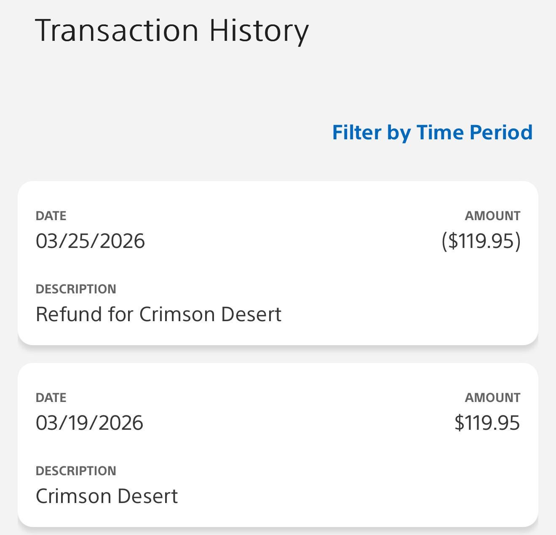
Task: Click the year 2026 in the refund date
Action: pyautogui.click(x=122, y=241)
